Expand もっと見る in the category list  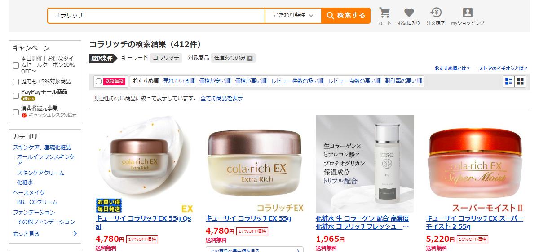[45, 234]
